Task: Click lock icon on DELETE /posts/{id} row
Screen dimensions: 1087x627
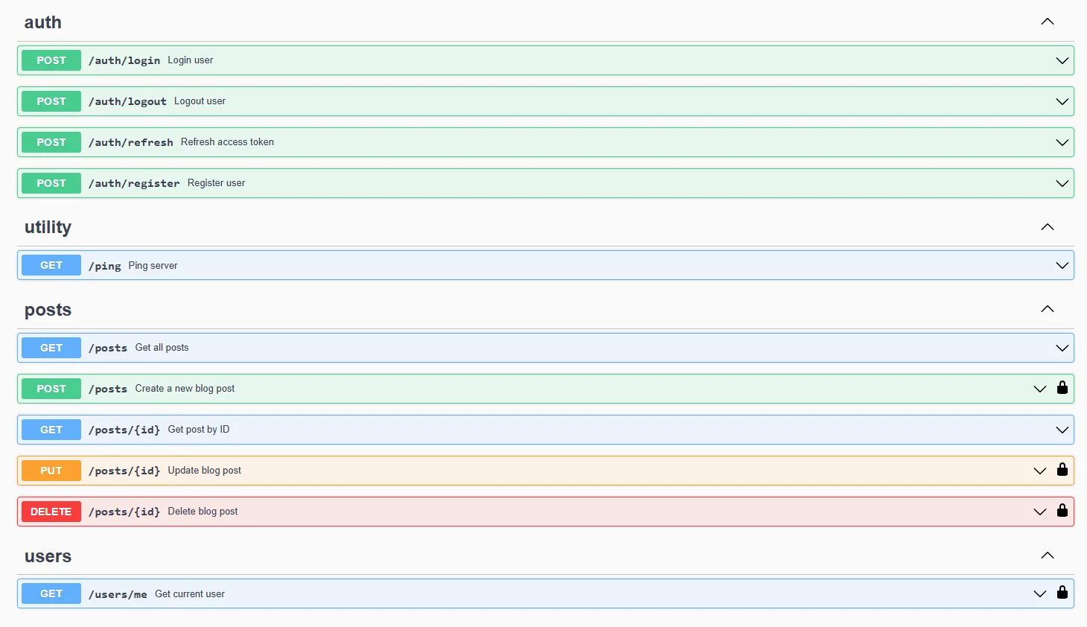Action: (x=1062, y=511)
